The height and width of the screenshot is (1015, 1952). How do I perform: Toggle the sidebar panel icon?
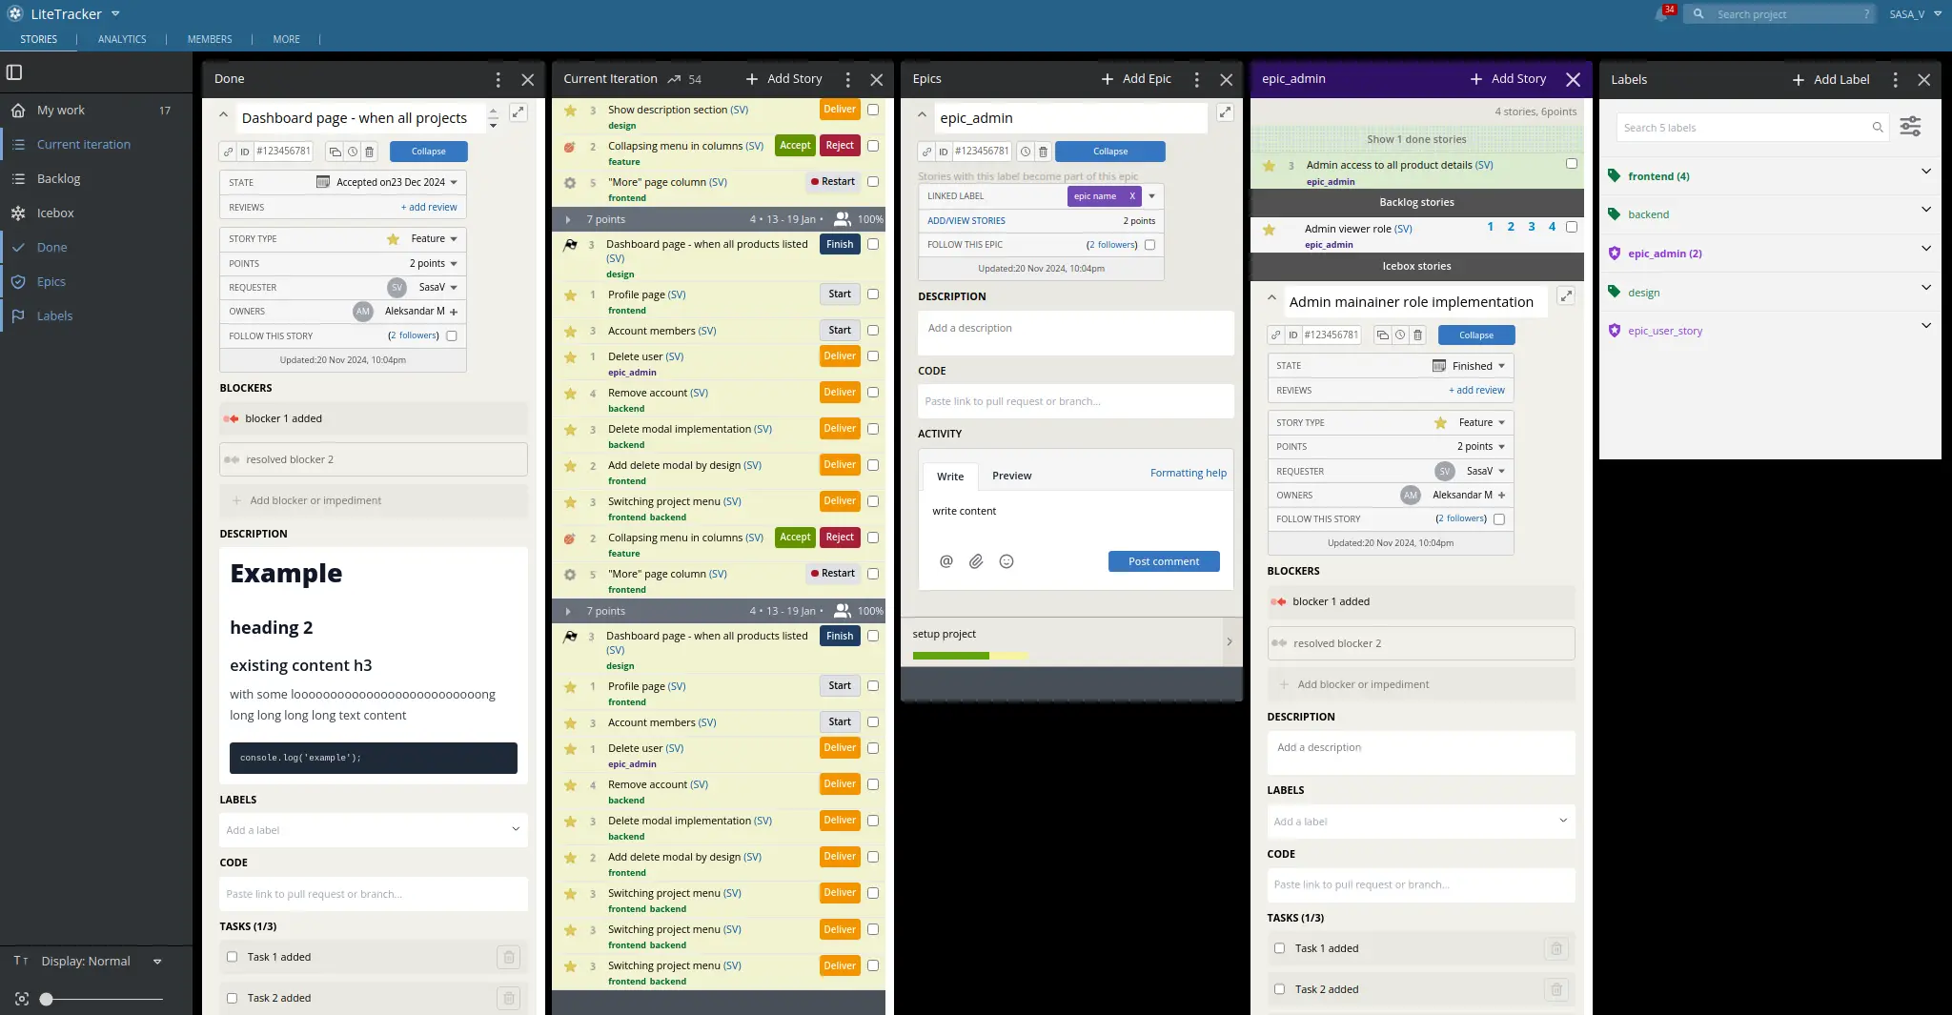(14, 72)
